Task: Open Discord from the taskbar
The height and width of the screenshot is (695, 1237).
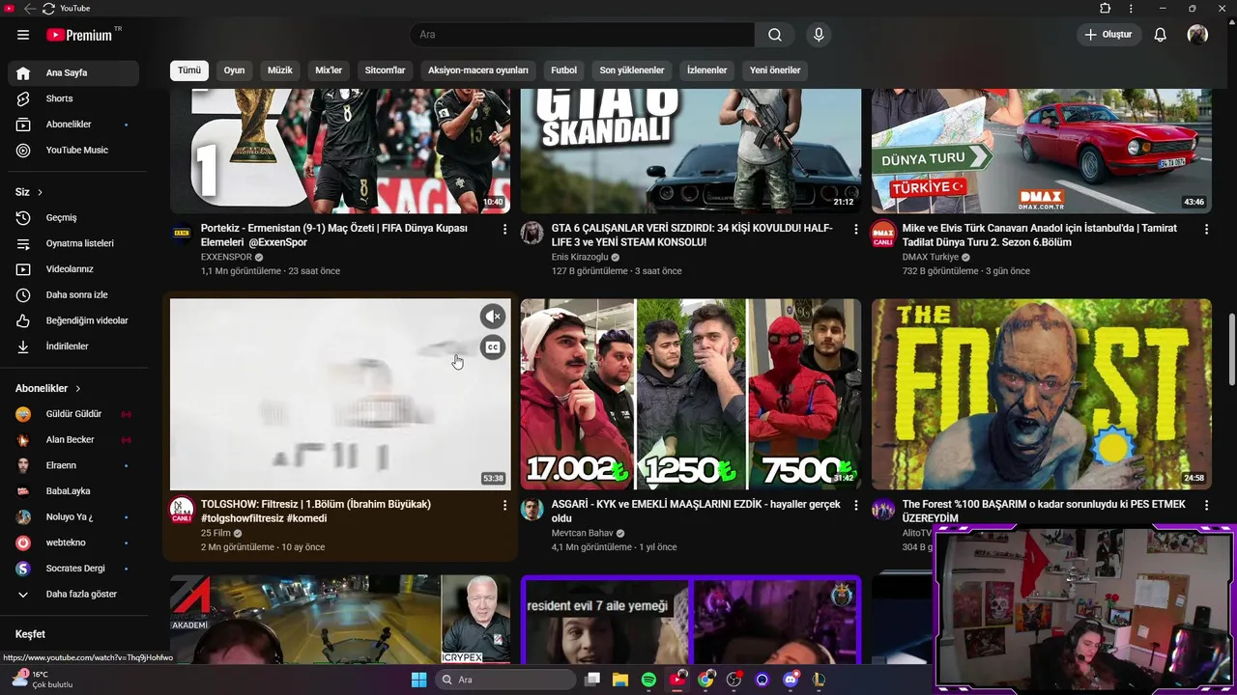Action: click(x=791, y=680)
